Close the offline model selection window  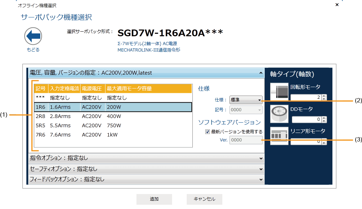337,5
